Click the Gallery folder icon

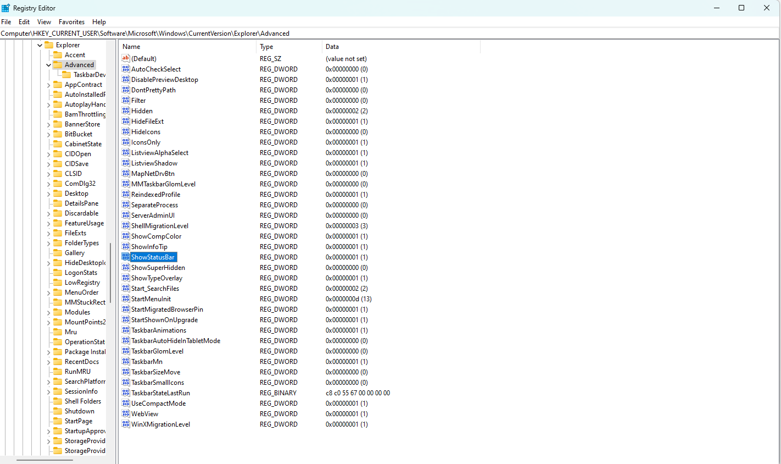tap(58, 252)
